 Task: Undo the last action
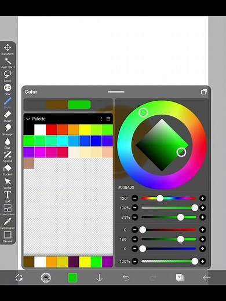126,277
